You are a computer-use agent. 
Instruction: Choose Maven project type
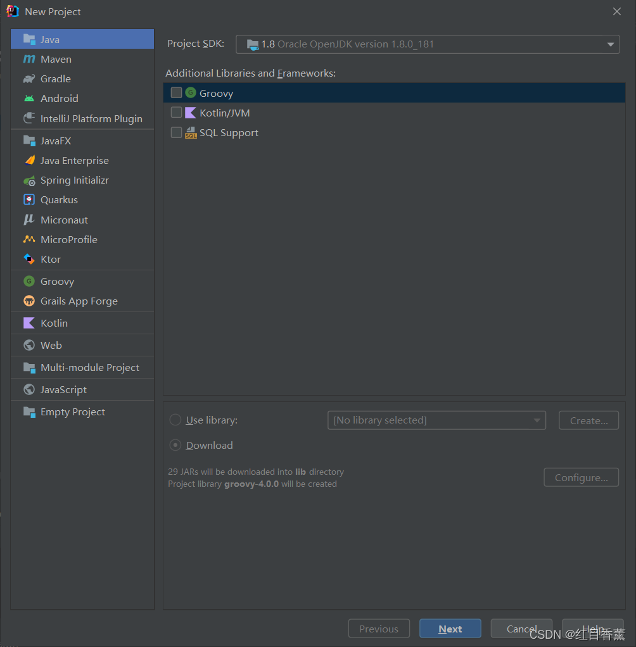[x=82, y=59]
